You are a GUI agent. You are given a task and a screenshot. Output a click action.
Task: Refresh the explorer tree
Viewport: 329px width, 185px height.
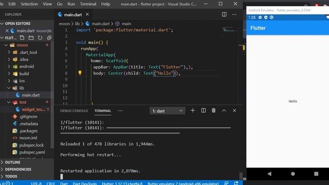pos(40,38)
